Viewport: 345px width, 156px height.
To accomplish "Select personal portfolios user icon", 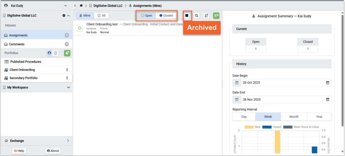I will click(x=50, y=53).
